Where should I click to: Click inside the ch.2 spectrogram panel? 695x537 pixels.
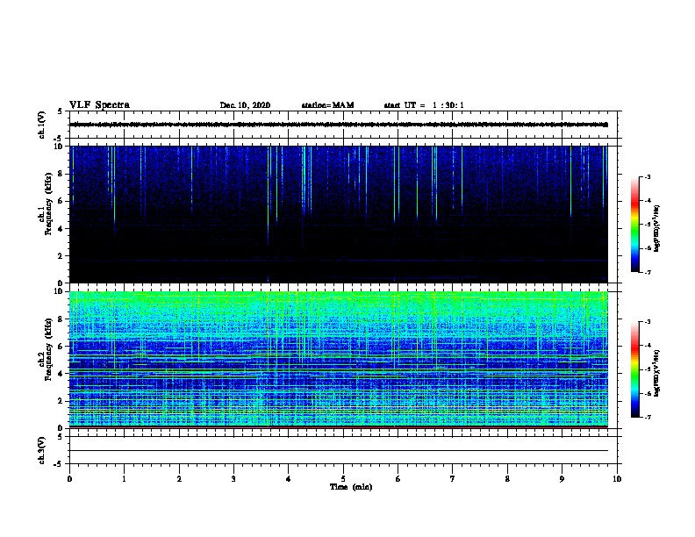click(x=339, y=360)
